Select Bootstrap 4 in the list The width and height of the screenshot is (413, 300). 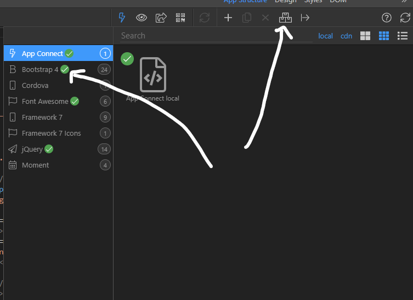pyautogui.click(x=59, y=69)
